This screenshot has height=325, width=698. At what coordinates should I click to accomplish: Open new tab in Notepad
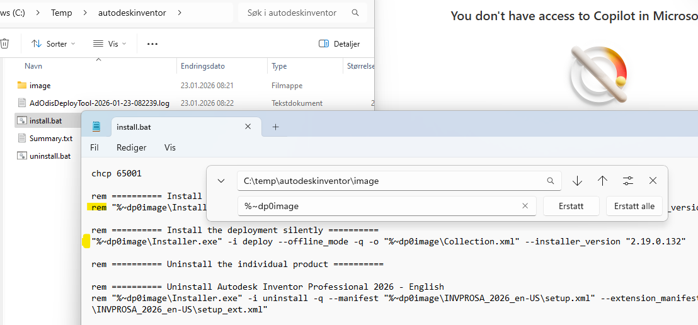(x=275, y=127)
